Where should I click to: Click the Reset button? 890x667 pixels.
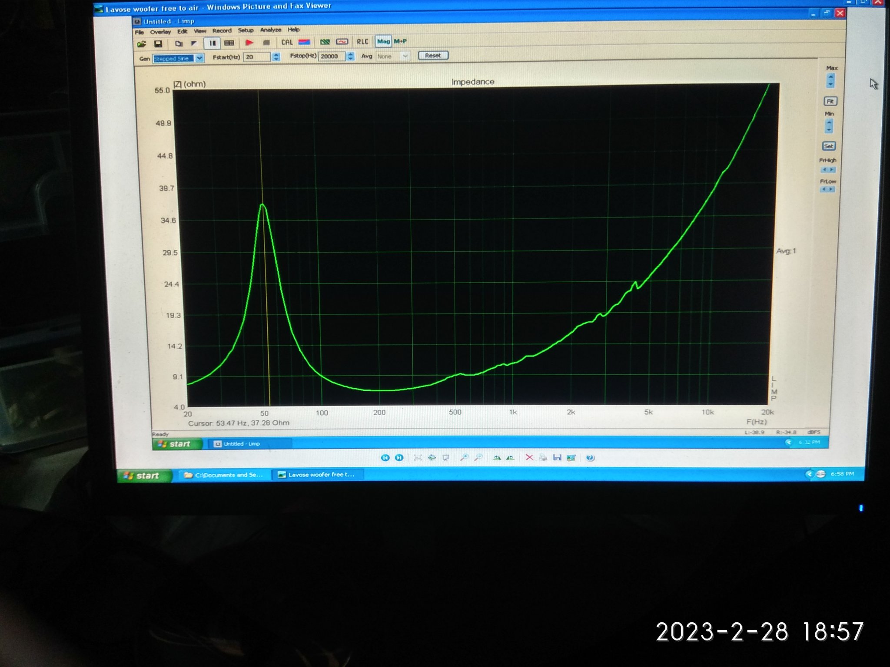[x=433, y=55]
